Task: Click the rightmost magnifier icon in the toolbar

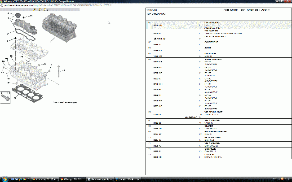Action: pyautogui.click(x=45, y=9)
